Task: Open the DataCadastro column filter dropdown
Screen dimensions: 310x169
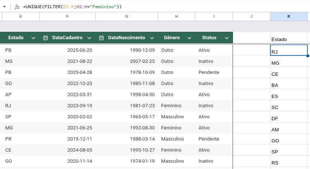Action: tap(89, 38)
